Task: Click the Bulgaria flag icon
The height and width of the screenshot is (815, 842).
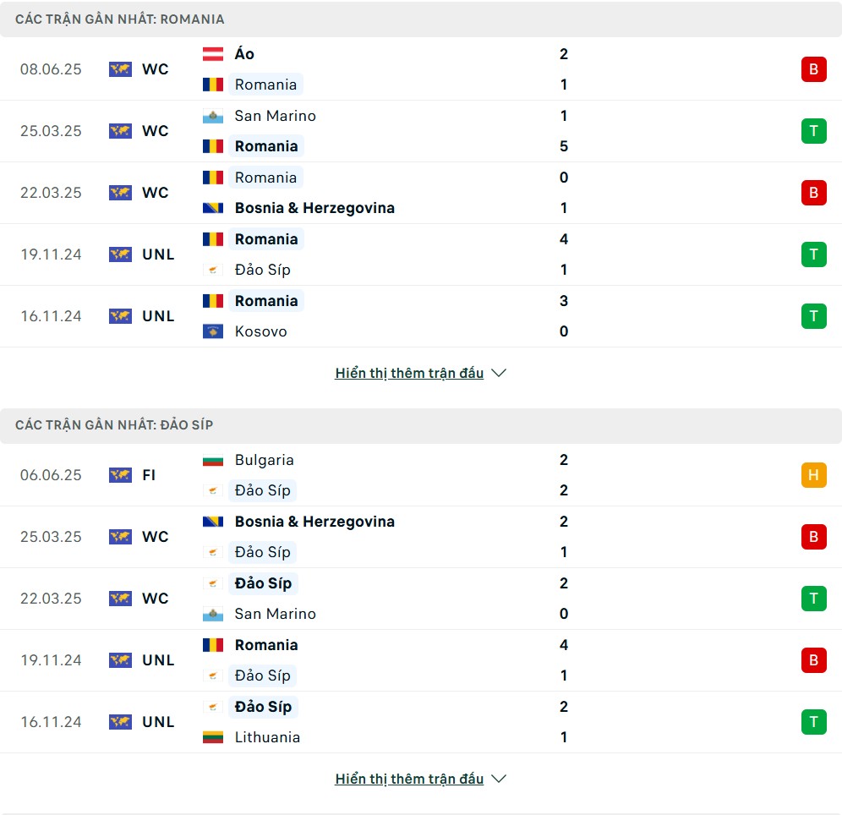Action: coord(213,460)
